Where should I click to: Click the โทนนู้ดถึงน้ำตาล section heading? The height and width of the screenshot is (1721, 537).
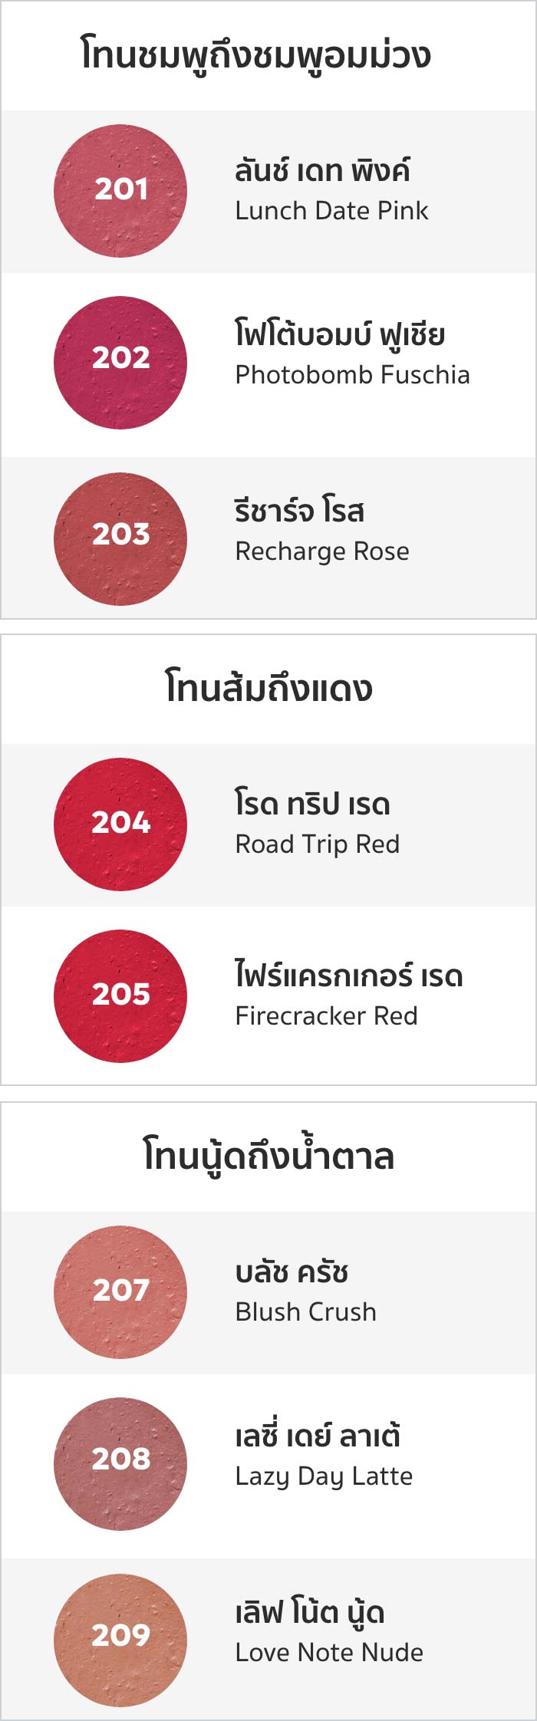(268, 1157)
